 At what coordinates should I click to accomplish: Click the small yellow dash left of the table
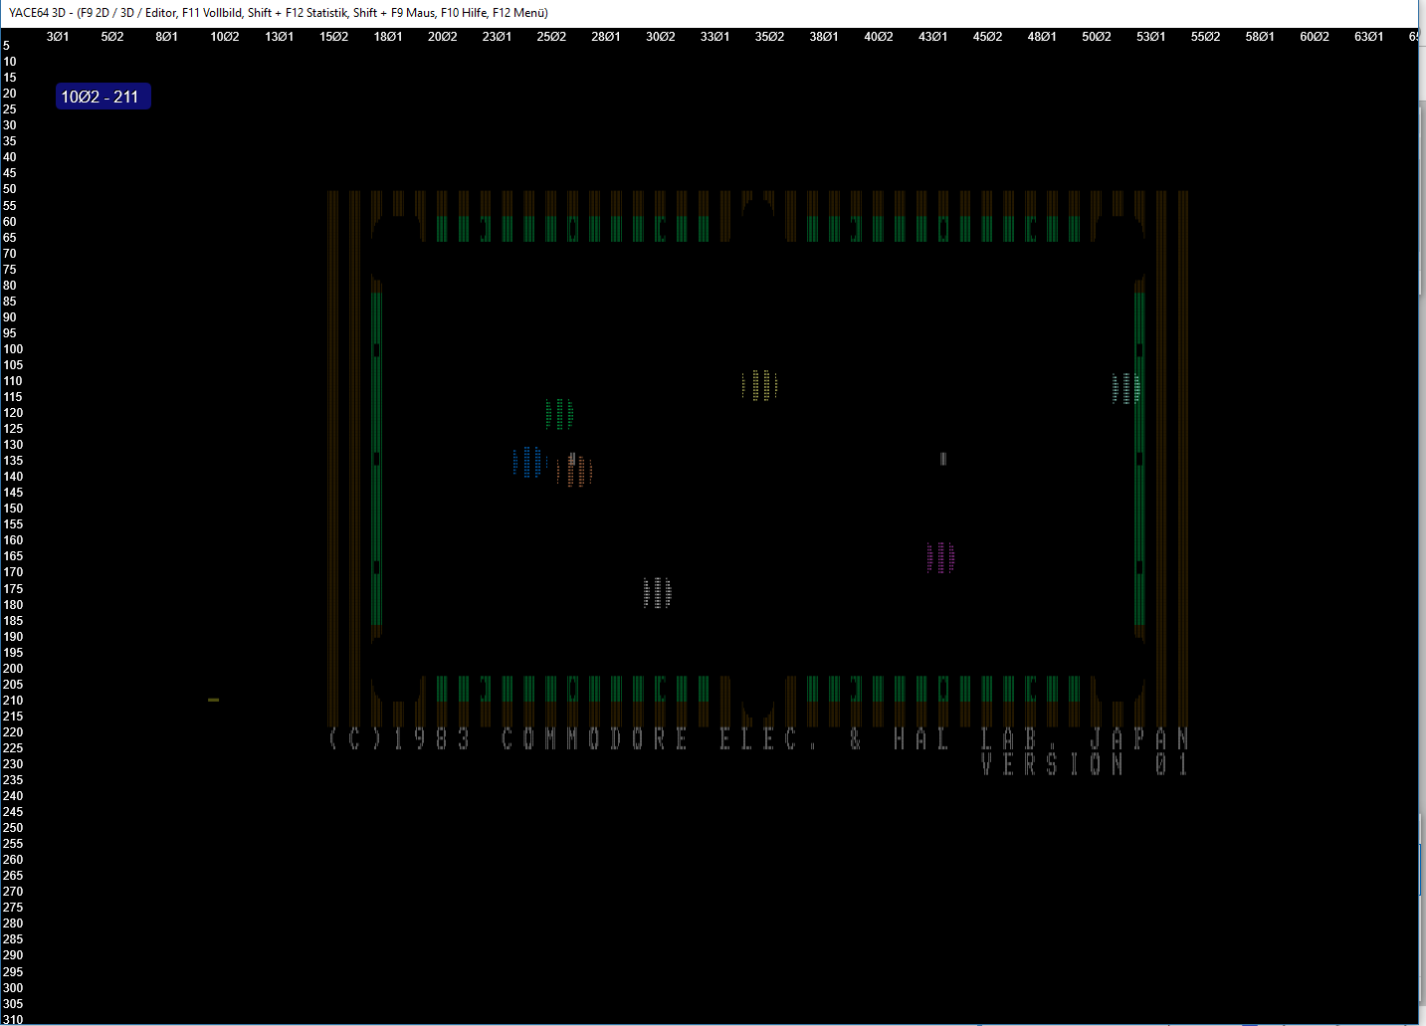click(x=213, y=700)
